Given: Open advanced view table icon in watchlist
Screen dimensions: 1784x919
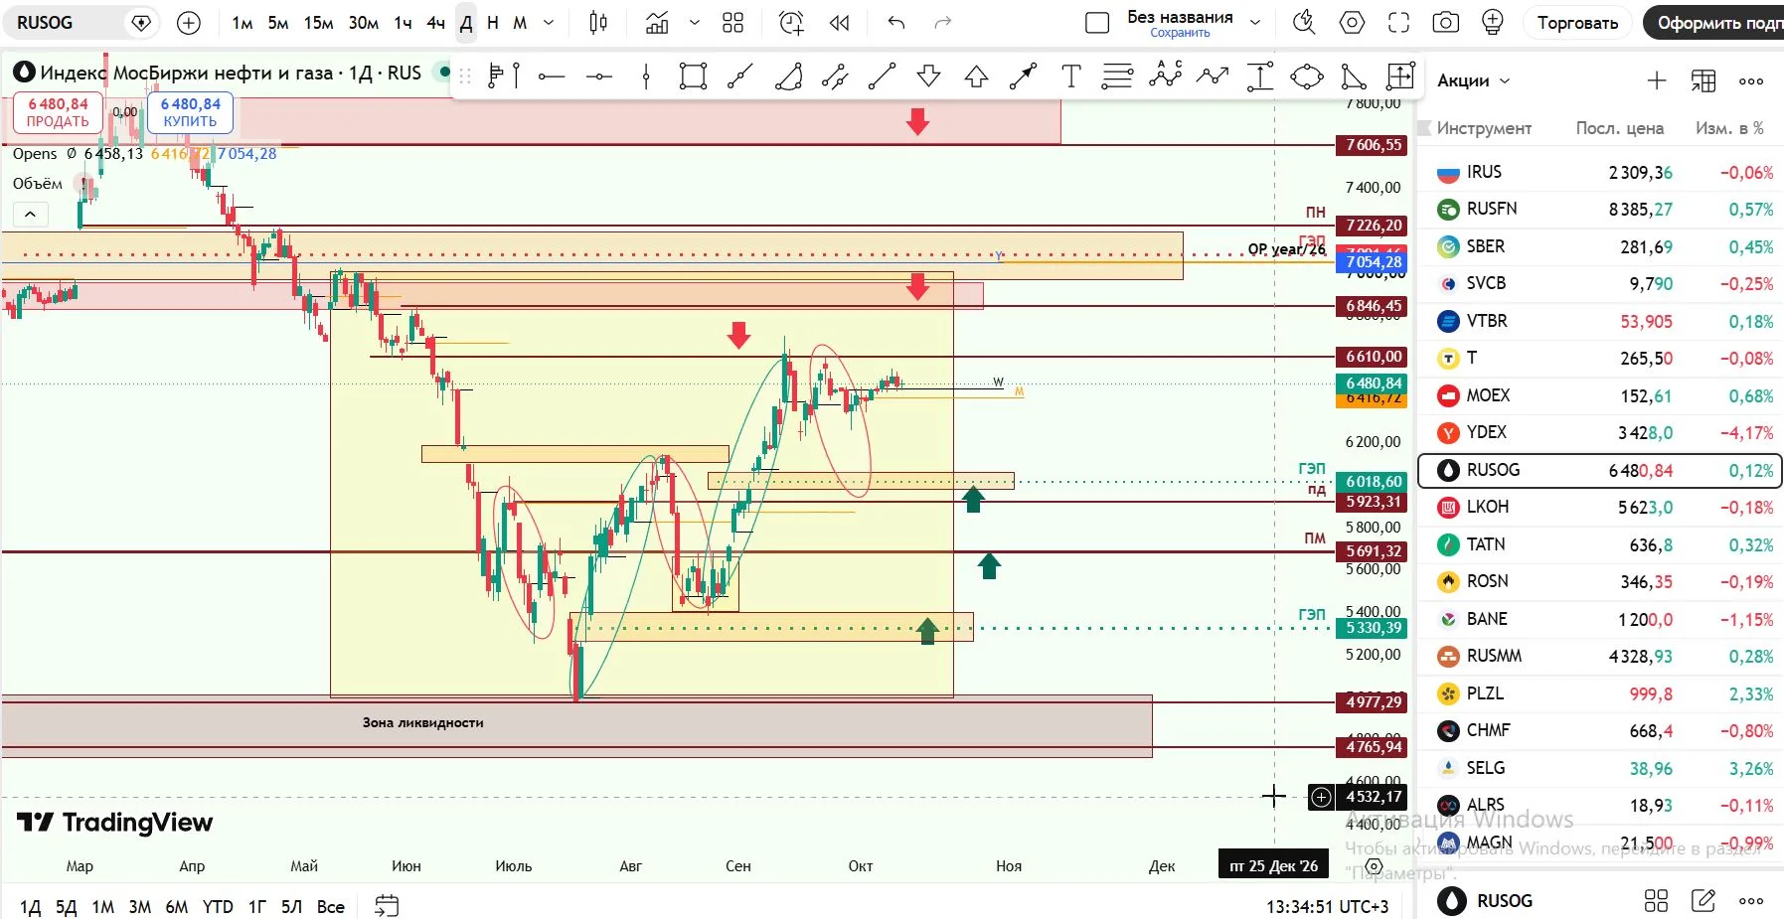Looking at the screenshot, I should 1703,81.
